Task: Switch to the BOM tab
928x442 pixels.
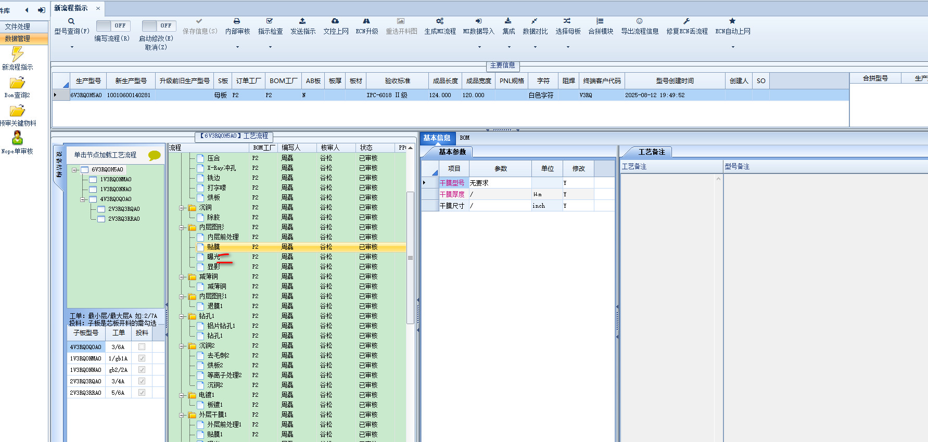Action: pyautogui.click(x=465, y=138)
